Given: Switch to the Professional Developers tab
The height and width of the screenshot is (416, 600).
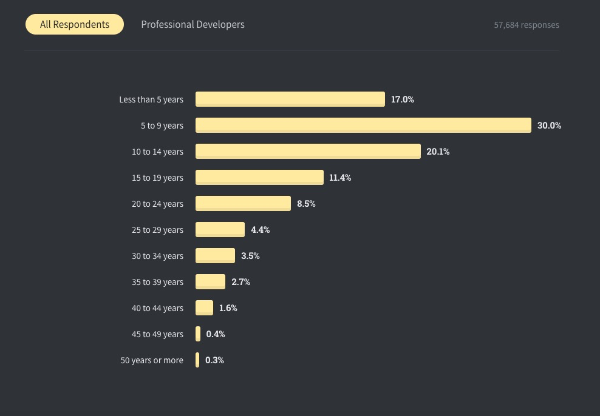Looking at the screenshot, I should pyautogui.click(x=193, y=24).
